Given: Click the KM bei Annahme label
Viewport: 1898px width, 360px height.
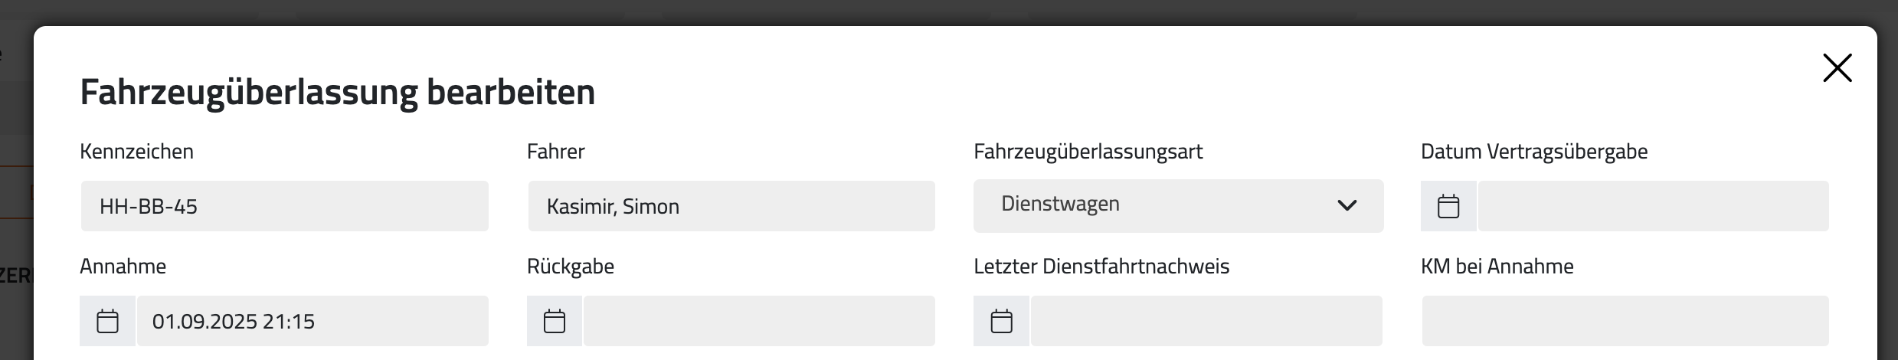Looking at the screenshot, I should tap(1497, 267).
